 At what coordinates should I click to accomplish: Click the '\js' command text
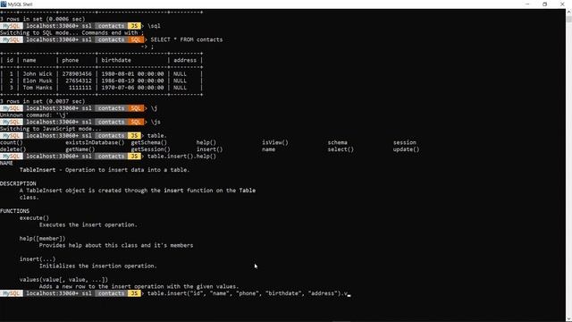click(x=156, y=122)
